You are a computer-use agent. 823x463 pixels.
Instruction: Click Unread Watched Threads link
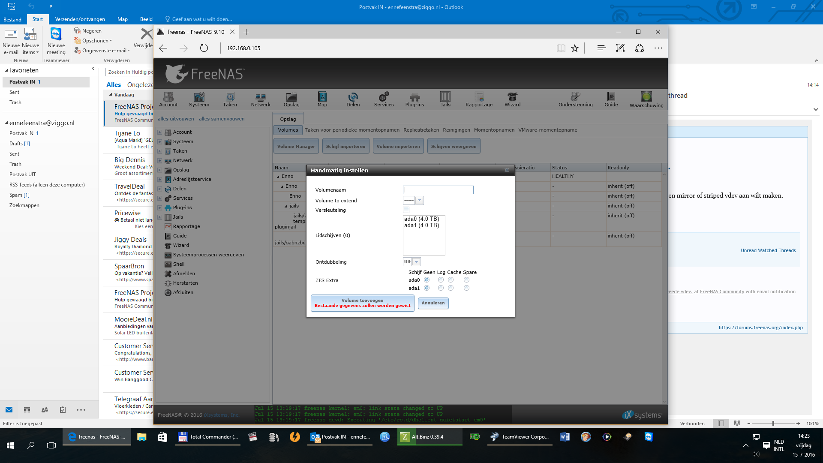[768, 250]
